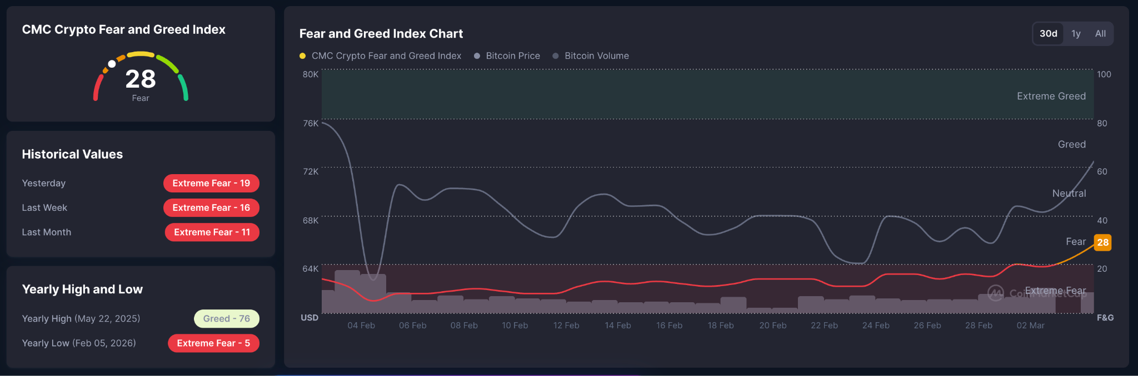Click the 'Greed' zone label on chart
The height and width of the screenshot is (376, 1138).
1072,145
